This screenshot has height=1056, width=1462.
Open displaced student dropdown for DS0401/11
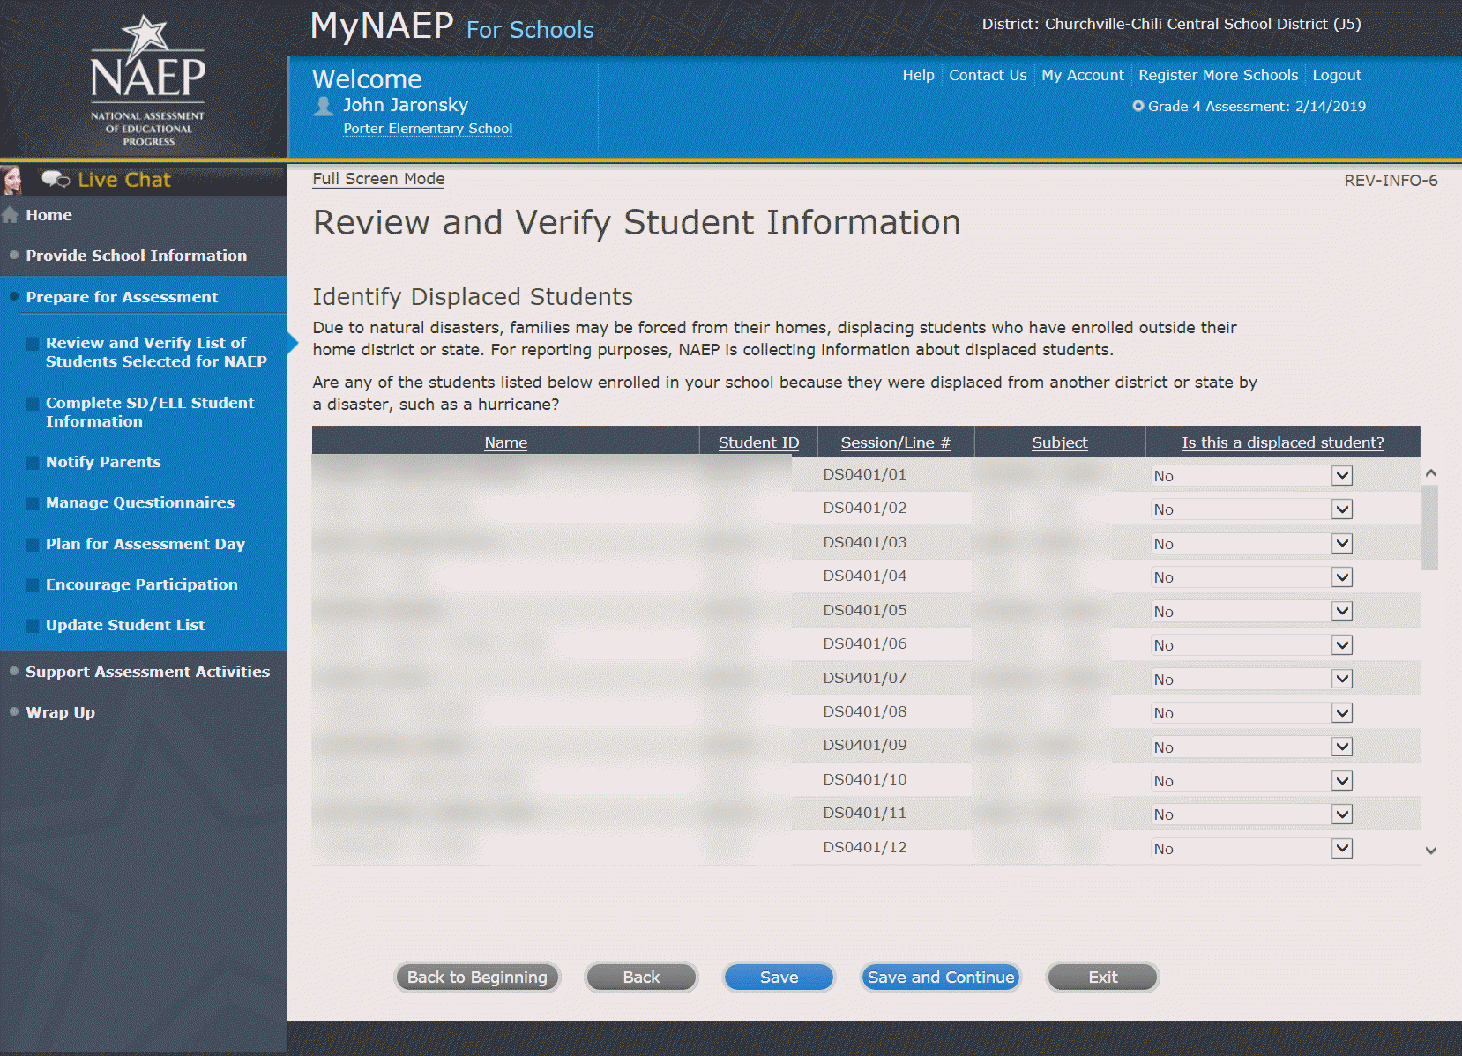(x=1252, y=814)
